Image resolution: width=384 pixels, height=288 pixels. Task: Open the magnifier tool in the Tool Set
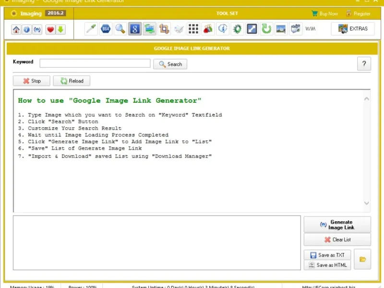[120, 29]
